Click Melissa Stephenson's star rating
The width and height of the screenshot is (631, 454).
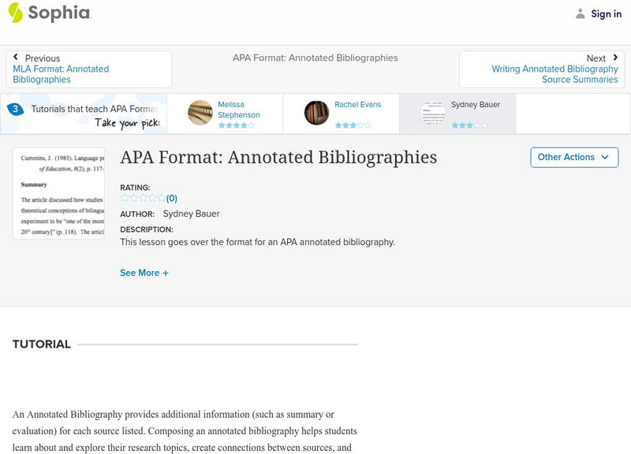(236, 125)
